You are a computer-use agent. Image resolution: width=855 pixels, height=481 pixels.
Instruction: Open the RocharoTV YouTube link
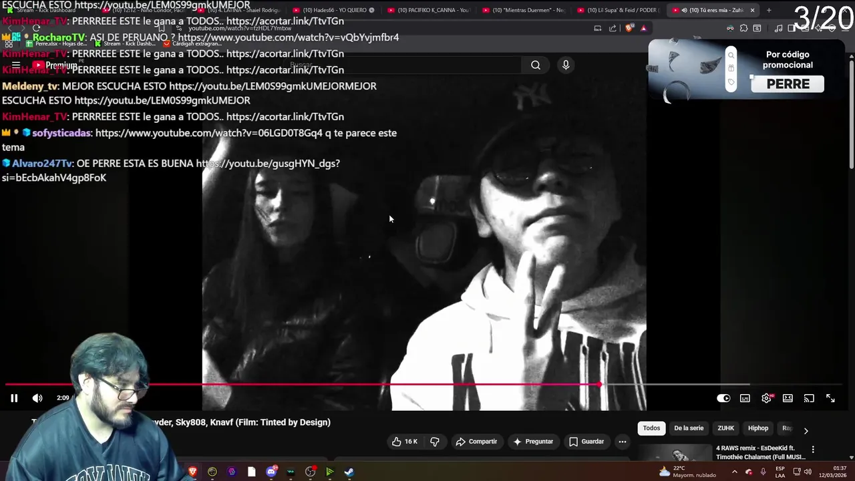click(x=288, y=37)
